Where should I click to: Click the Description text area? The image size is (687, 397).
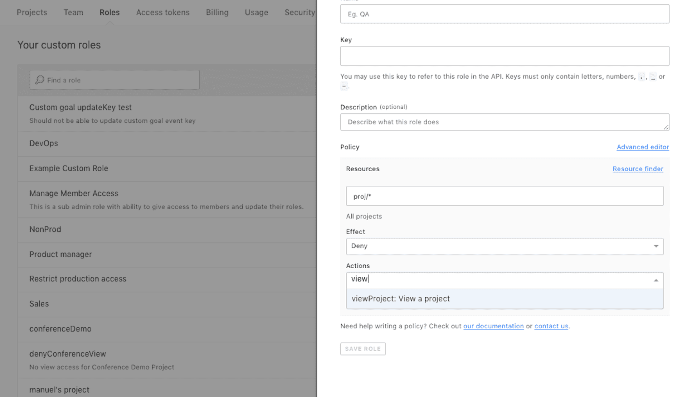click(505, 122)
